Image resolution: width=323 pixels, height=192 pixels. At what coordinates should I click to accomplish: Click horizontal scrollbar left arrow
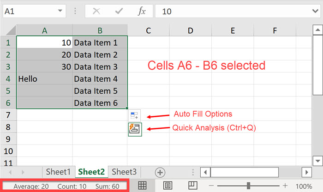[x=205, y=172]
